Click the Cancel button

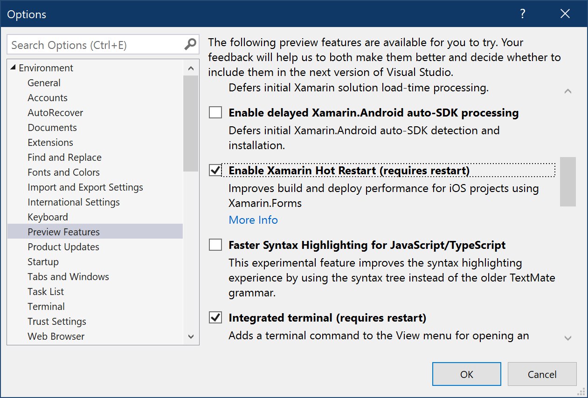[542, 374]
